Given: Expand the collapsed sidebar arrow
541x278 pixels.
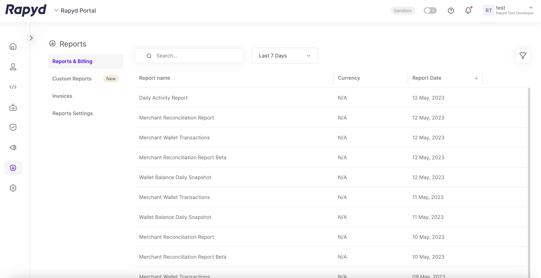Looking at the screenshot, I should [x=31, y=38].
